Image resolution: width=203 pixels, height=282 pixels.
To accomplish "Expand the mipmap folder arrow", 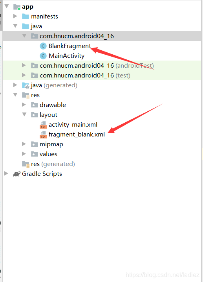I will coord(24,144).
